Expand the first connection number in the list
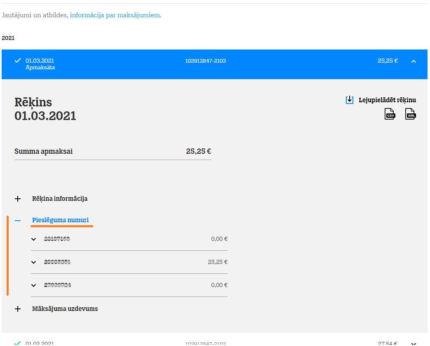The height and width of the screenshot is (346, 430). pyautogui.click(x=34, y=239)
